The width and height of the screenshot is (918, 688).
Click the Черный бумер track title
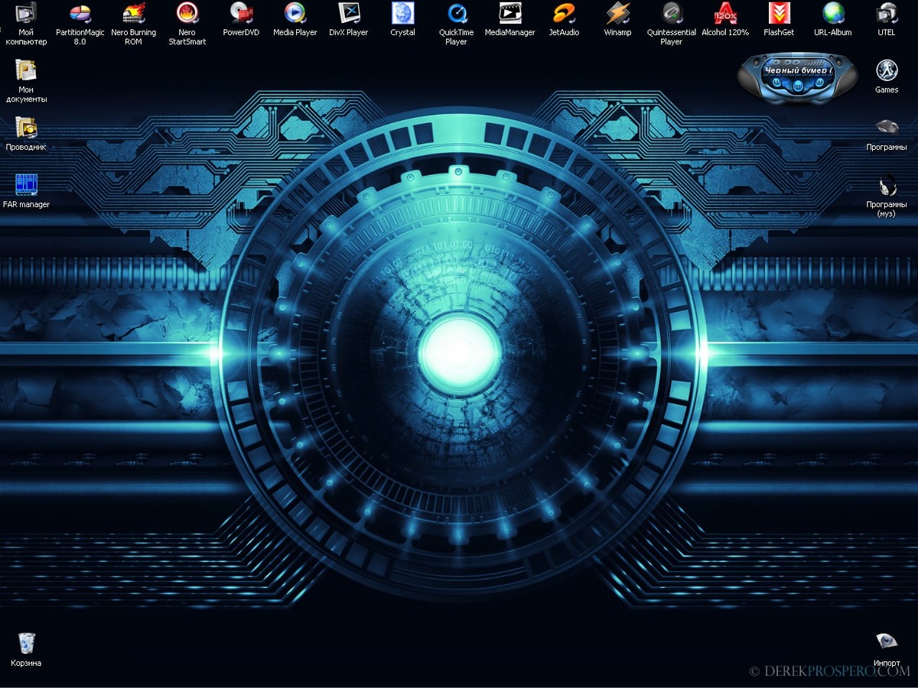pyautogui.click(x=798, y=70)
